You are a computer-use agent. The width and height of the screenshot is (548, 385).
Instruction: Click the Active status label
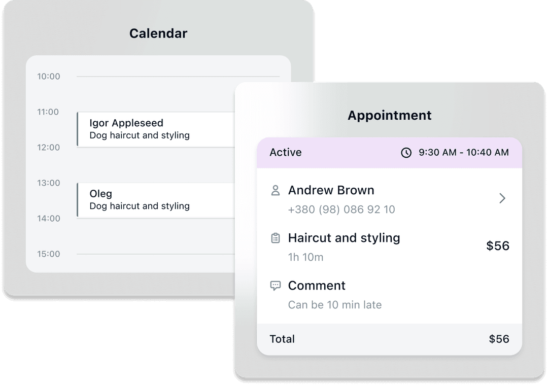(286, 152)
